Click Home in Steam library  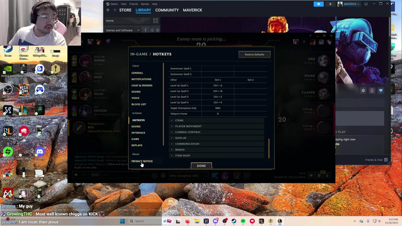(110, 21)
